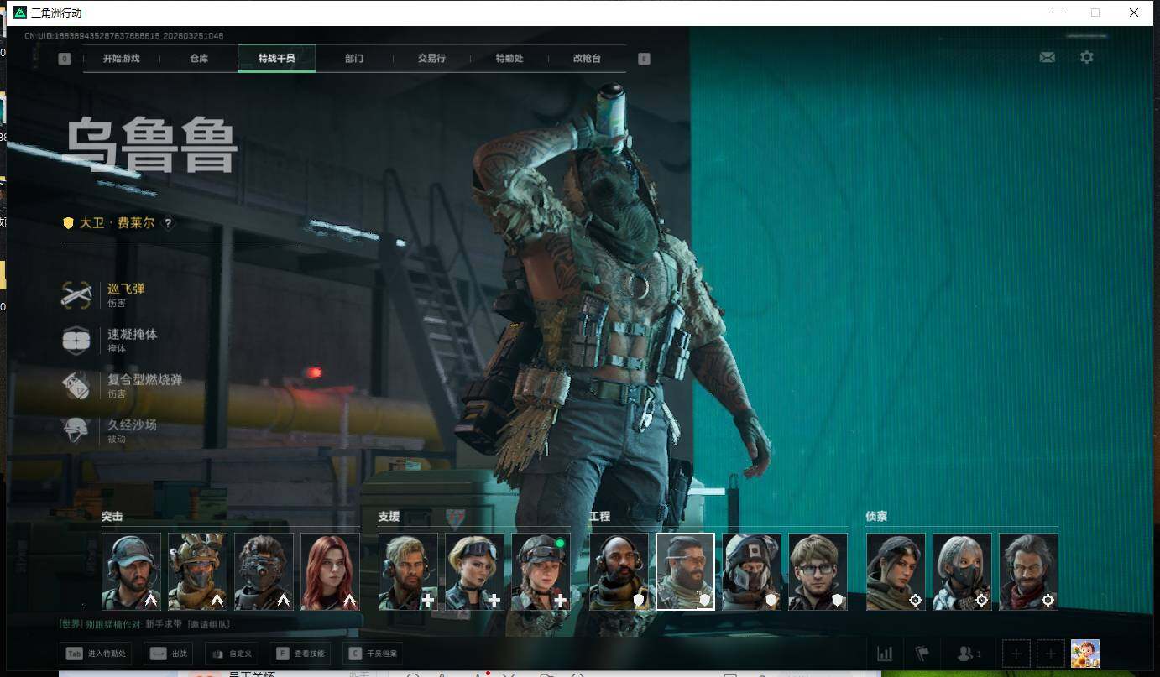Click the CN UID text at top

tap(123, 36)
